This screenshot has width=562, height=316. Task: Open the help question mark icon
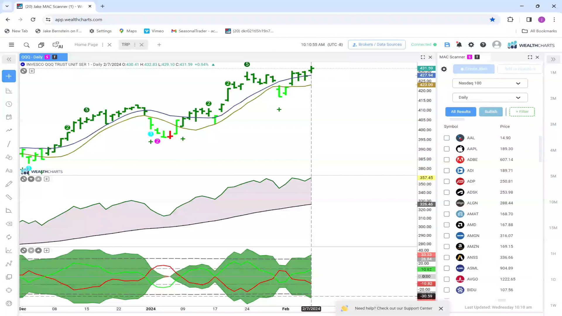point(483,44)
